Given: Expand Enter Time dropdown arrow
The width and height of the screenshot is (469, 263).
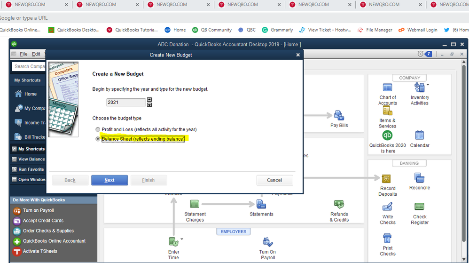Looking at the screenshot, I should coord(181,239).
